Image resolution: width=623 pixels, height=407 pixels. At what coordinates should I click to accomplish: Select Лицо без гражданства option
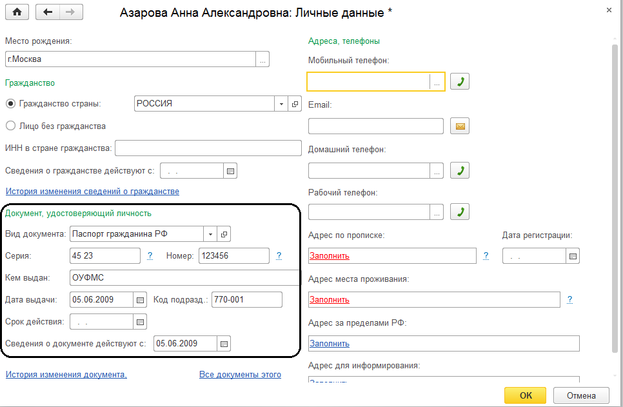(10, 126)
